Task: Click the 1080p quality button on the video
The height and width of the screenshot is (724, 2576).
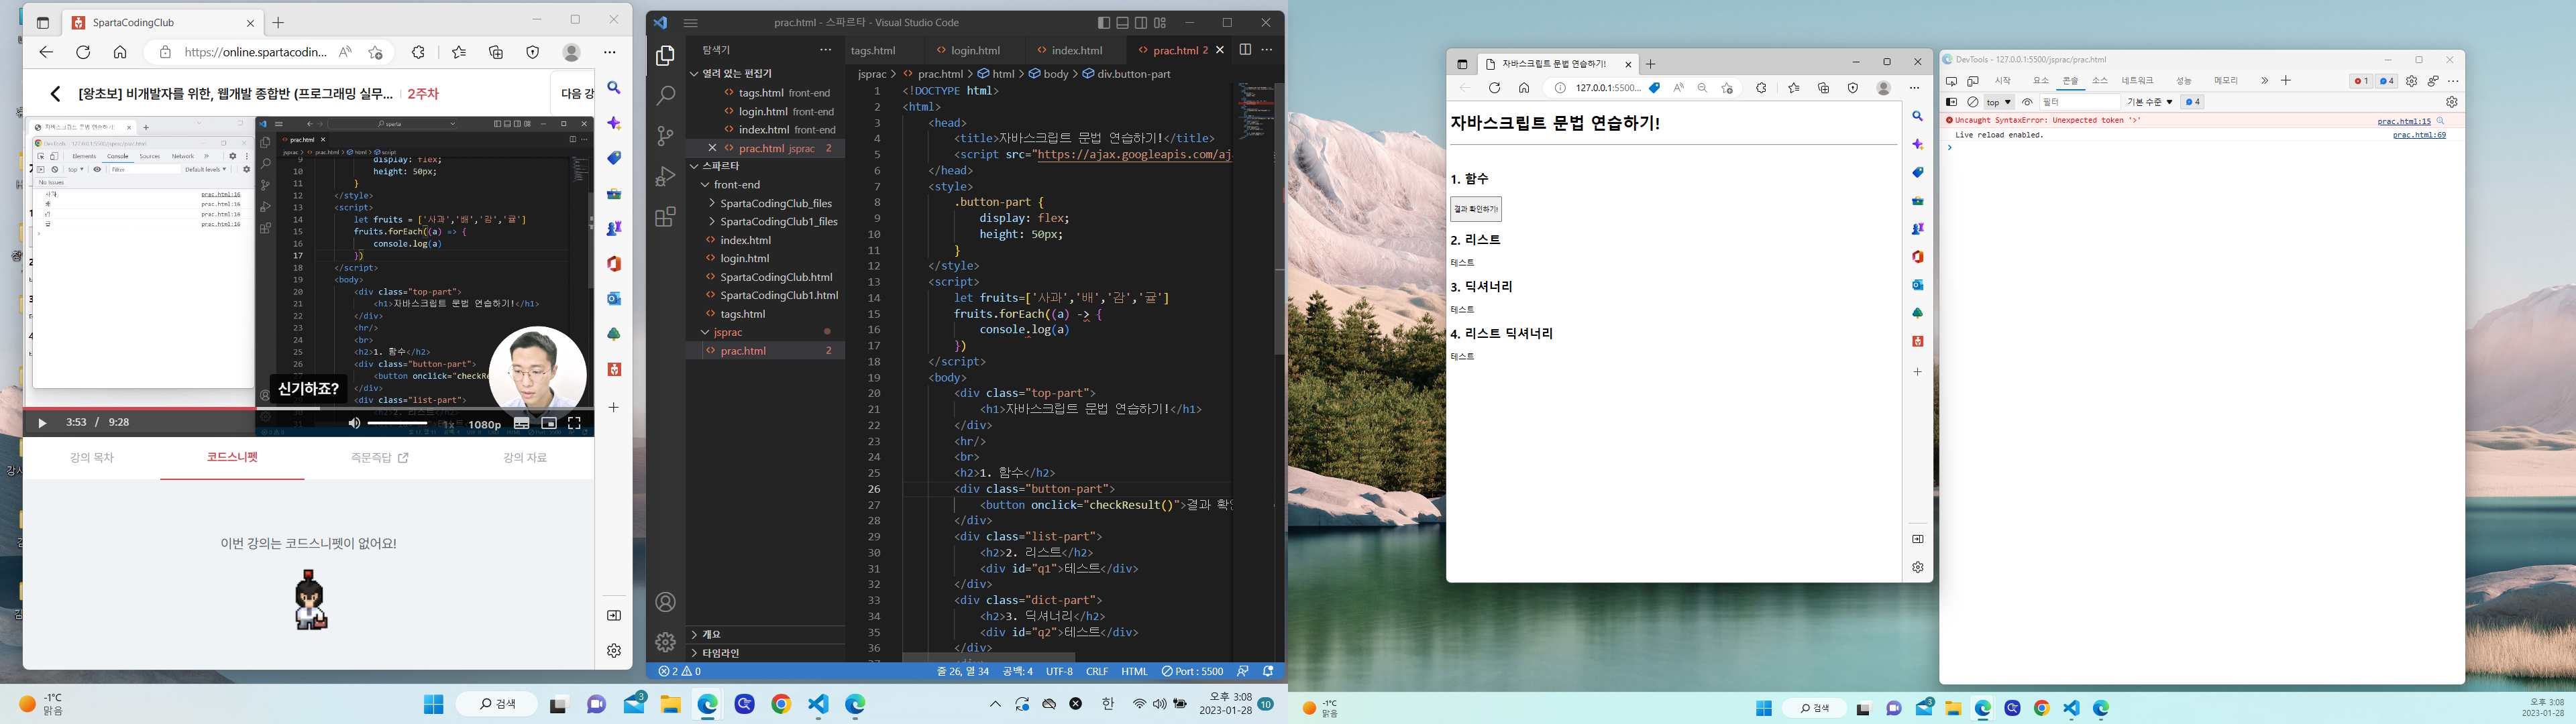Action: 485,425
